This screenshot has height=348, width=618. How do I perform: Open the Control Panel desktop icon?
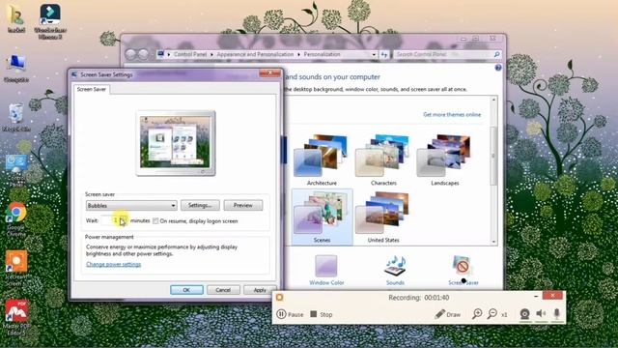pos(16,170)
